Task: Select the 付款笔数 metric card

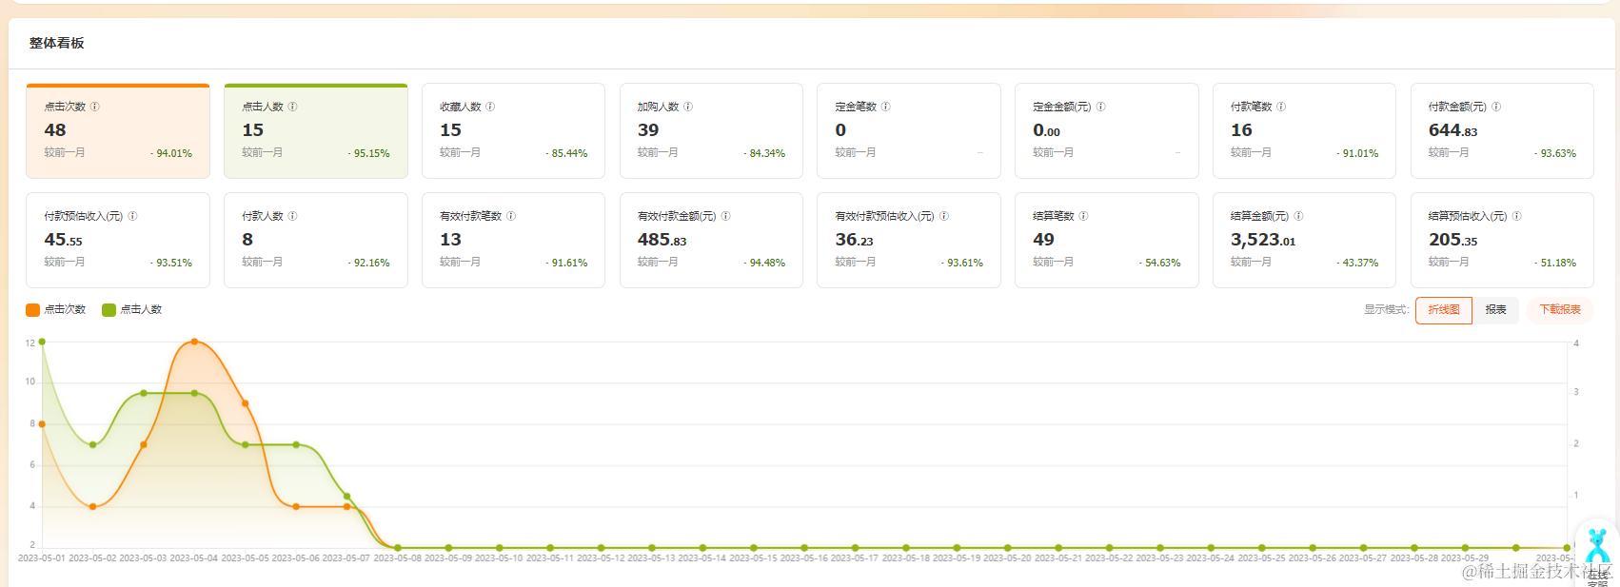Action: point(1304,131)
